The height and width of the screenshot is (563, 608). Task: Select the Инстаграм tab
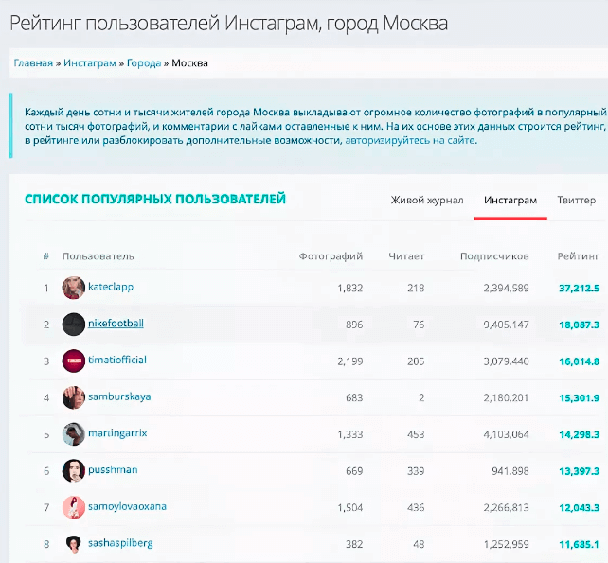click(510, 201)
